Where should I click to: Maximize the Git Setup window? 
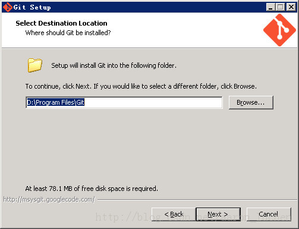coord(281,7)
